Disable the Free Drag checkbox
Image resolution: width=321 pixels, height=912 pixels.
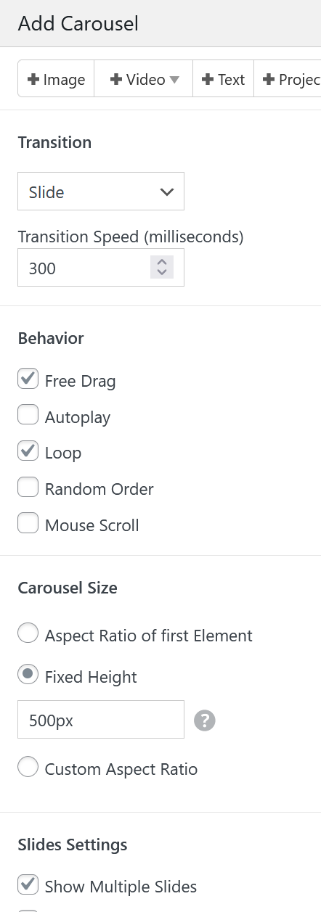(28, 379)
